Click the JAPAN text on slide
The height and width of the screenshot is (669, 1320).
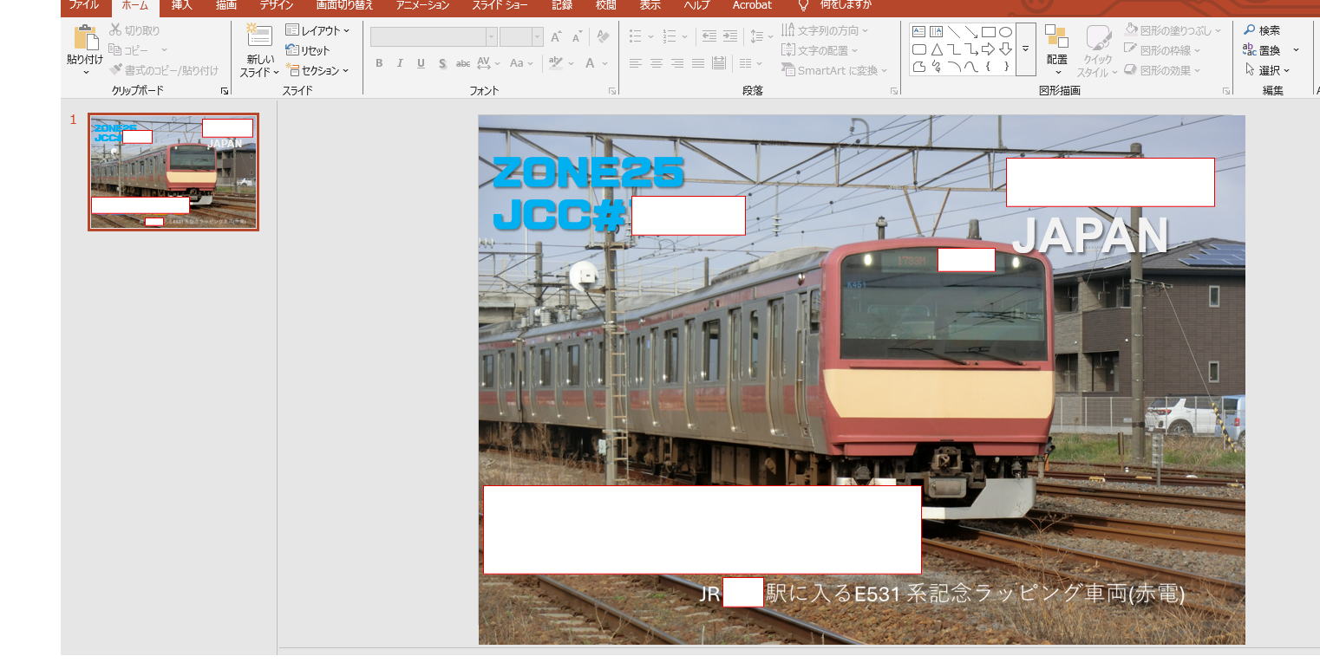click(x=1090, y=236)
